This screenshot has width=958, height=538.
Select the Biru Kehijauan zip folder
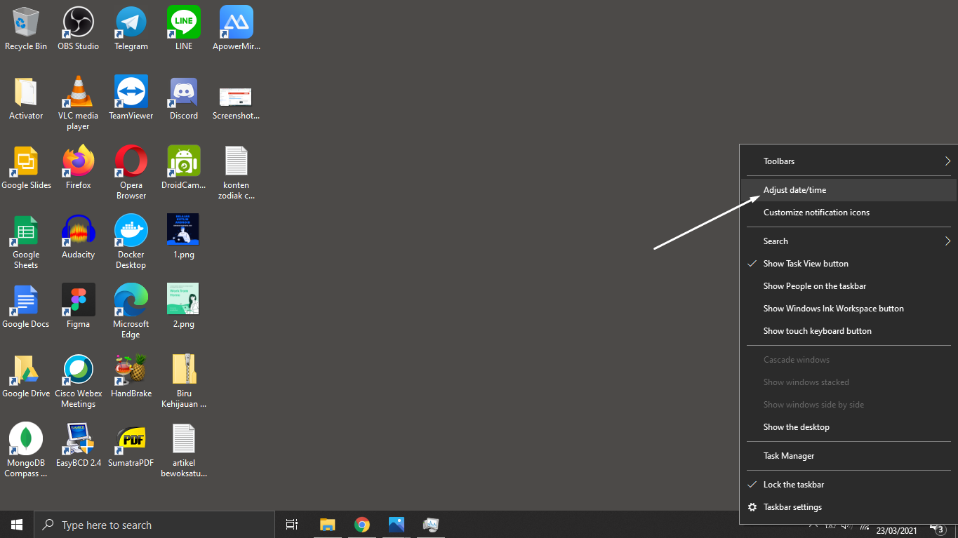[184, 370]
